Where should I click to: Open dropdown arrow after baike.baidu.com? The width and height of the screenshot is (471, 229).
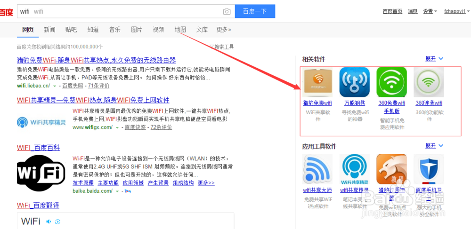coord(117,191)
